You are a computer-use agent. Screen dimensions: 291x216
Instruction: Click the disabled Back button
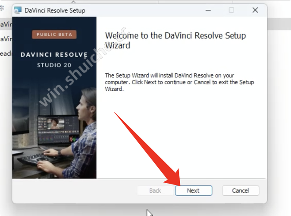click(155, 191)
